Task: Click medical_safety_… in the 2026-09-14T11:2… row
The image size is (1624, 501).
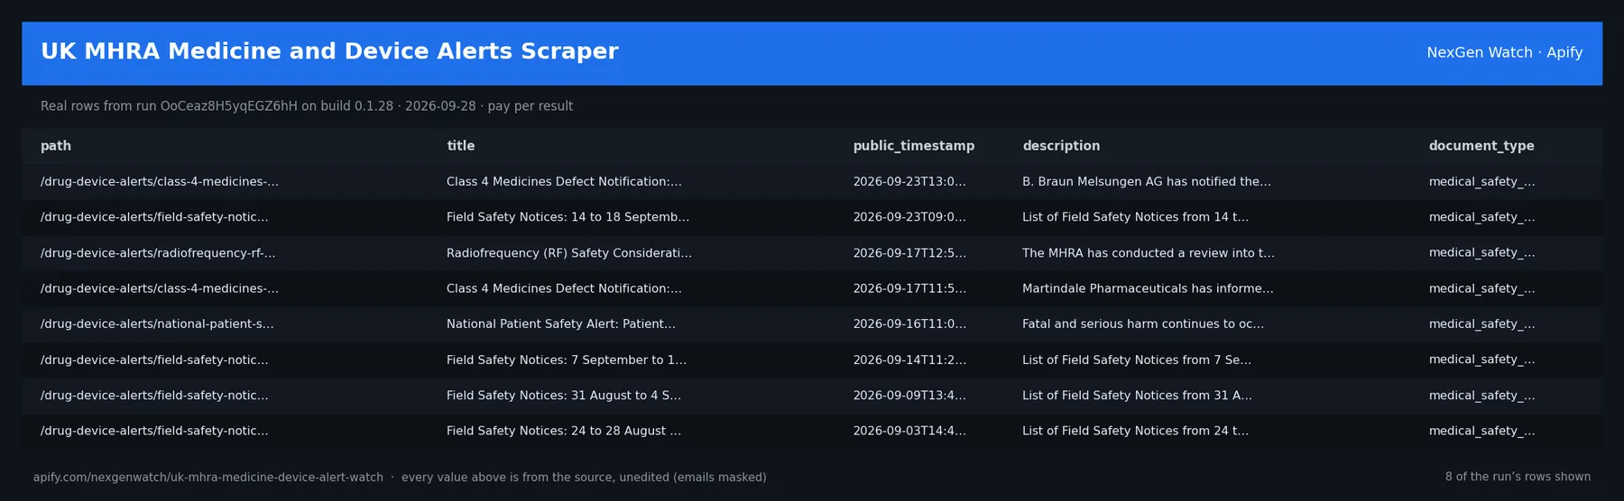Action: 1481,360
